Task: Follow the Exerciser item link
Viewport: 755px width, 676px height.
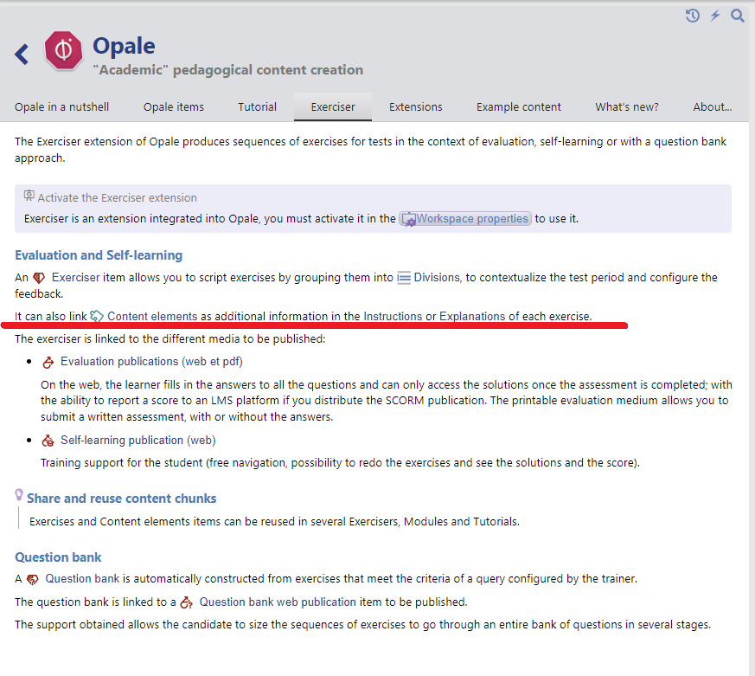Action: 75,278
